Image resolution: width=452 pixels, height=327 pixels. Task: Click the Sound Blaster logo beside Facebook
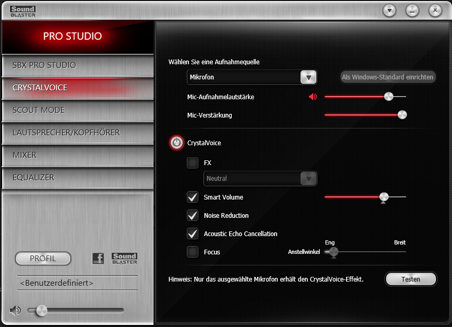click(124, 259)
